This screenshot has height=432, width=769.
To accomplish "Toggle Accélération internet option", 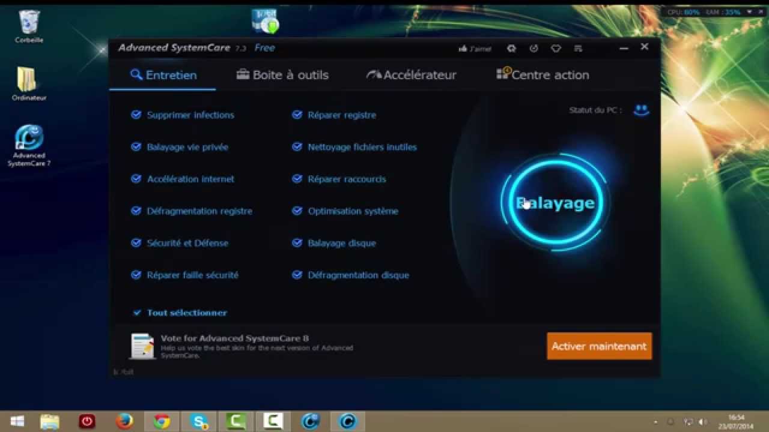I will (136, 179).
